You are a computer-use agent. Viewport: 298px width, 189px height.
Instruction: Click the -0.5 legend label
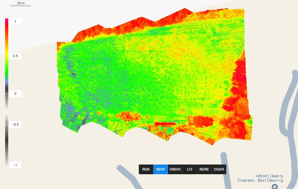tap(15, 125)
